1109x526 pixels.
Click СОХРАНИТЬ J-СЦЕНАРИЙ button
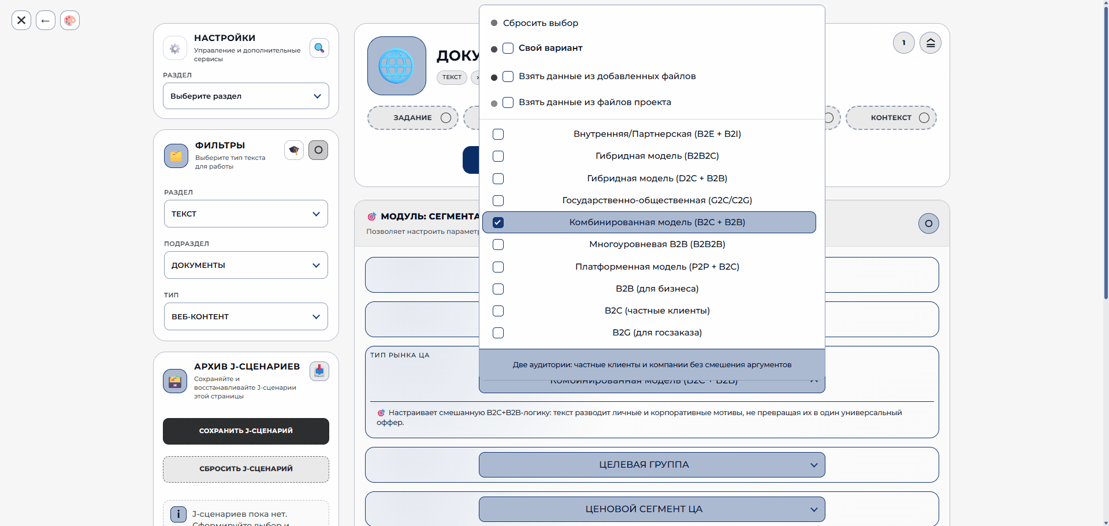246,431
